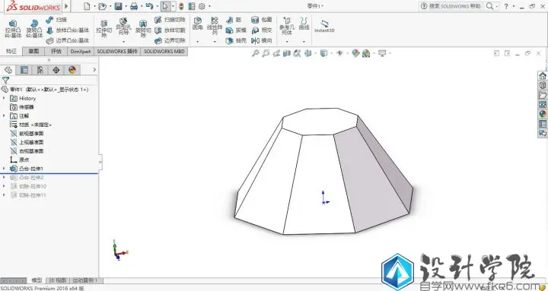Click the Zoom to Fit view icon
The height and width of the screenshot is (291, 548).
[256, 53]
